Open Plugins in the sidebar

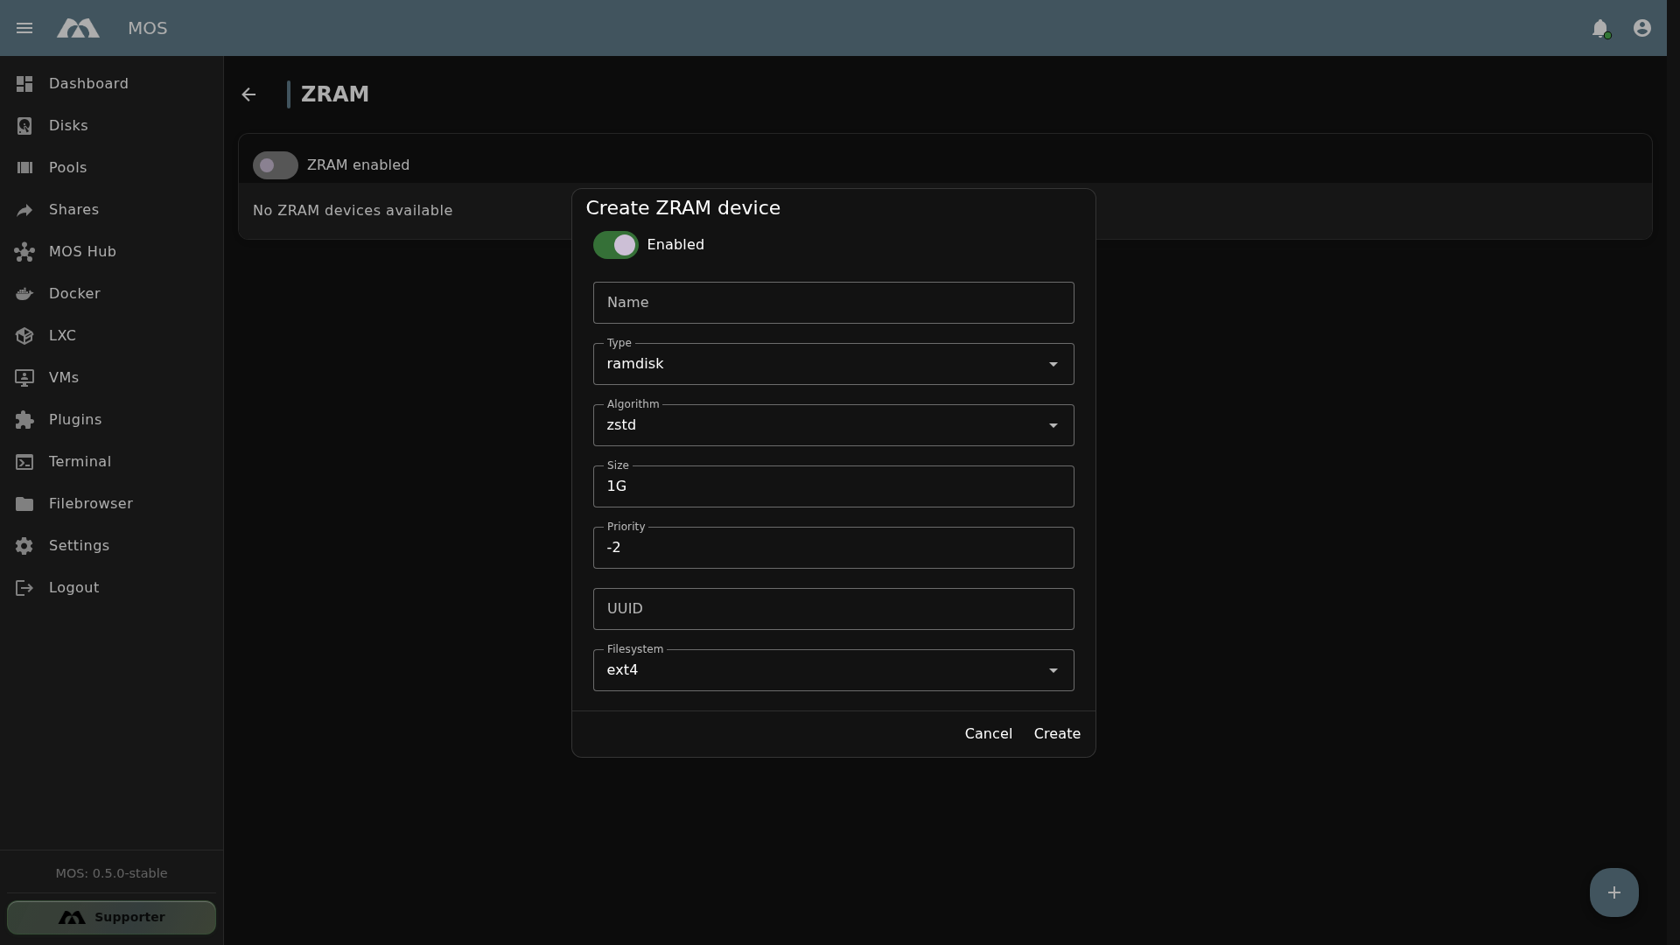click(111, 420)
